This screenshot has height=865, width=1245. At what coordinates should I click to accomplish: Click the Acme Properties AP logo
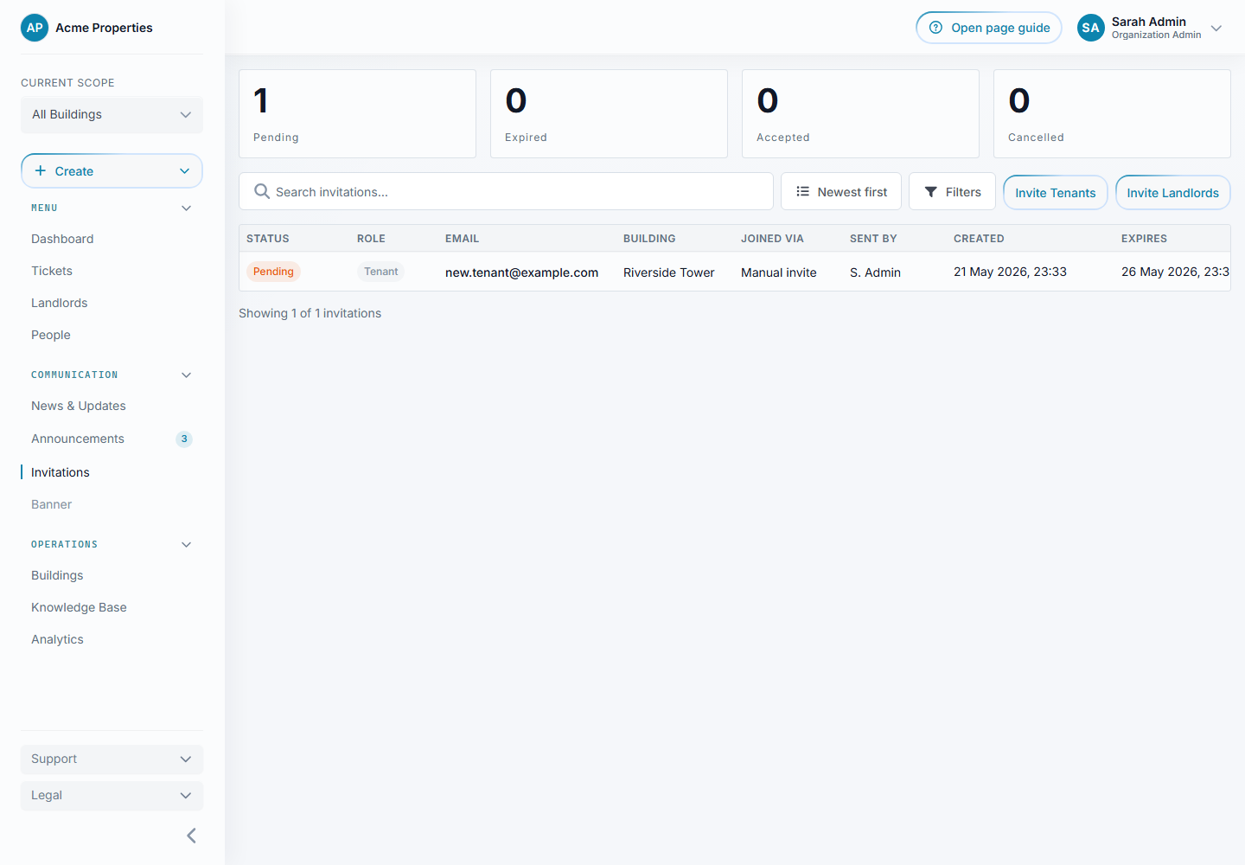pos(35,28)
